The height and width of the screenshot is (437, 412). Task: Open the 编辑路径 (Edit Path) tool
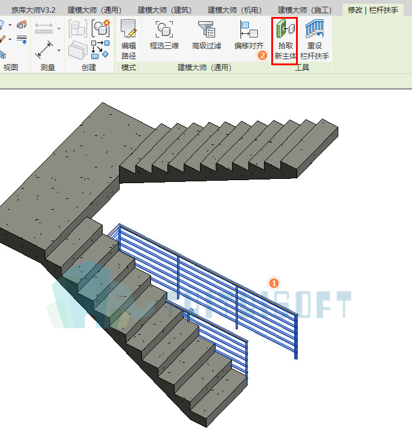129,40
